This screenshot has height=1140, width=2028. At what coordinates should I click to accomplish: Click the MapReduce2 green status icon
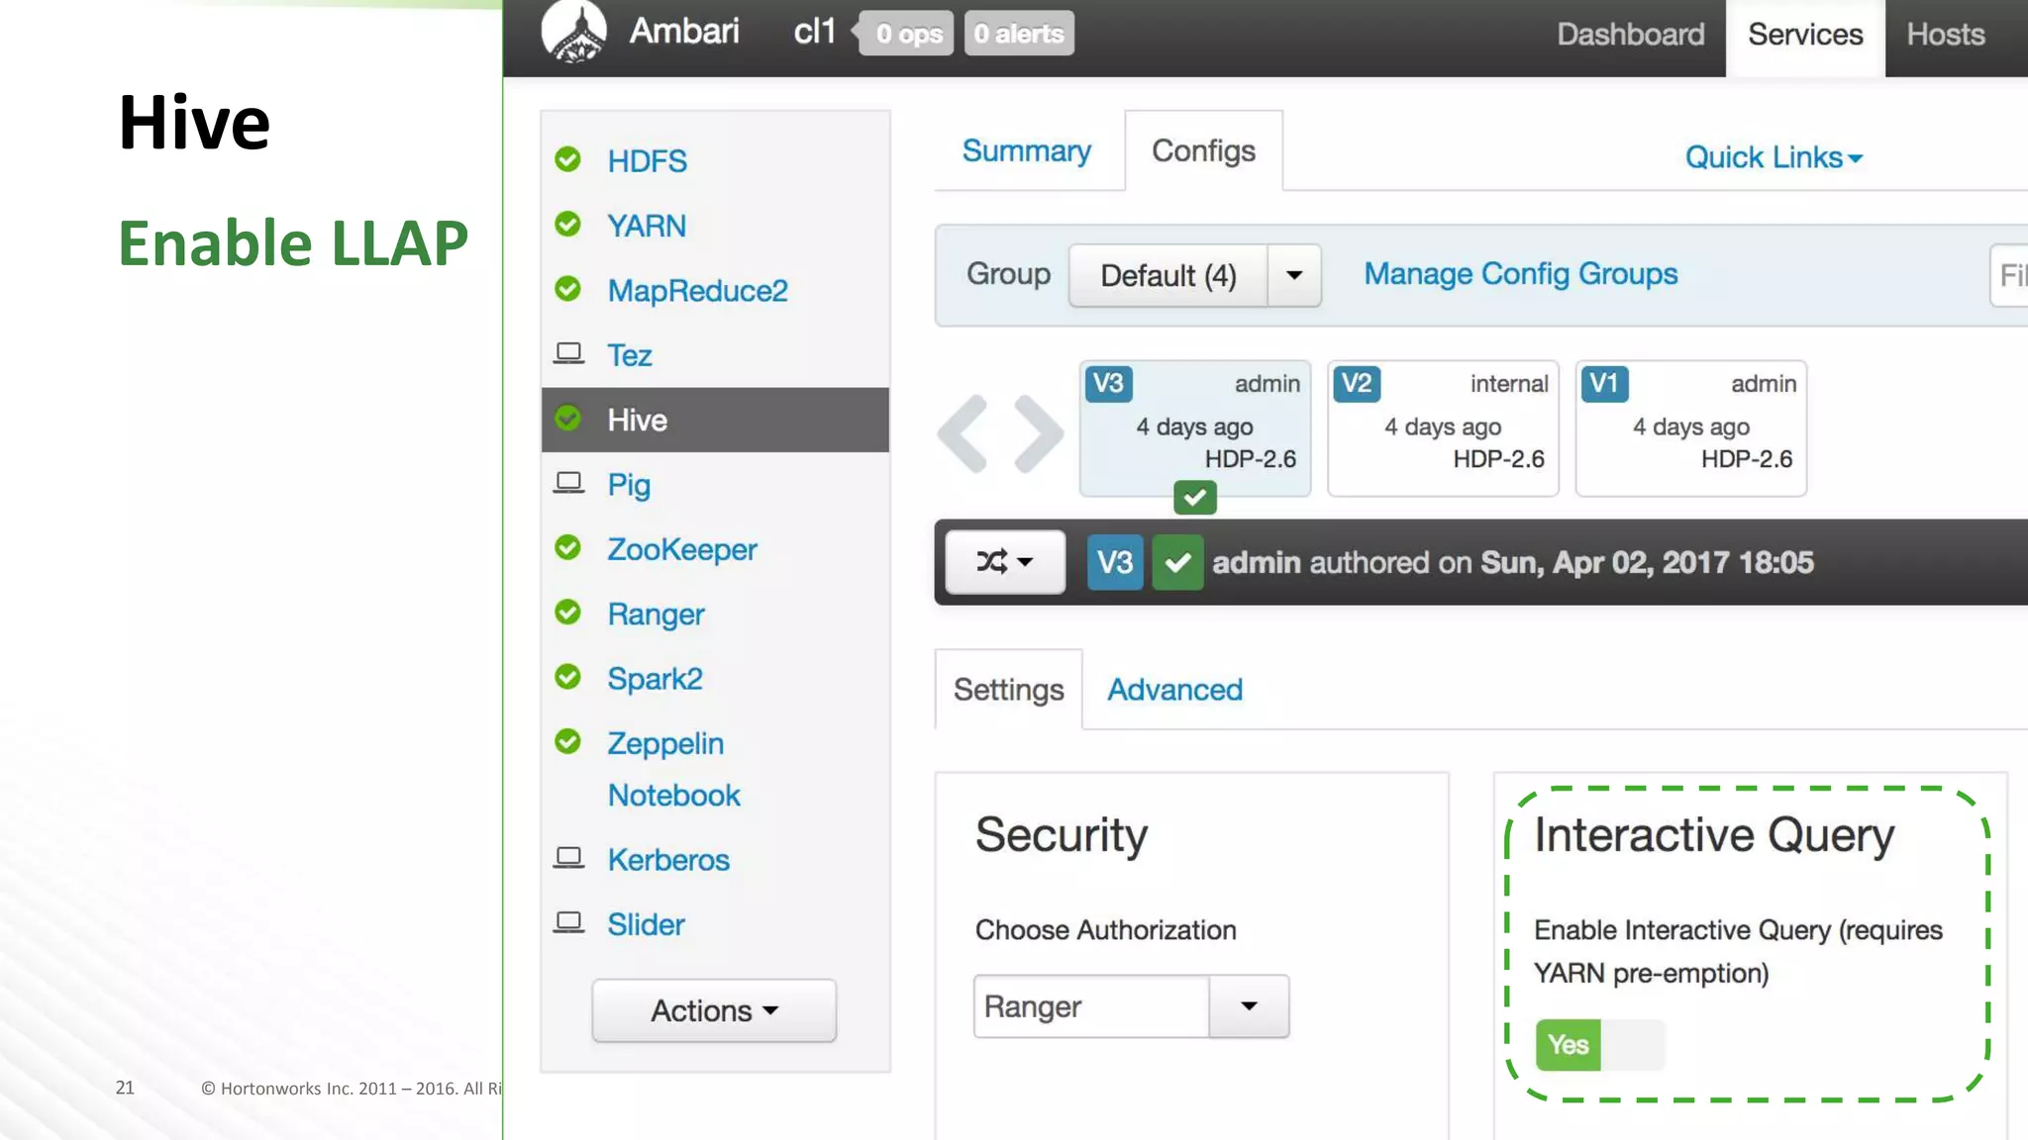567,289
